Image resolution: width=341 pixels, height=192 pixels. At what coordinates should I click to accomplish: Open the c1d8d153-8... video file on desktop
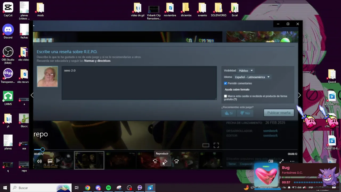(332, 143)
